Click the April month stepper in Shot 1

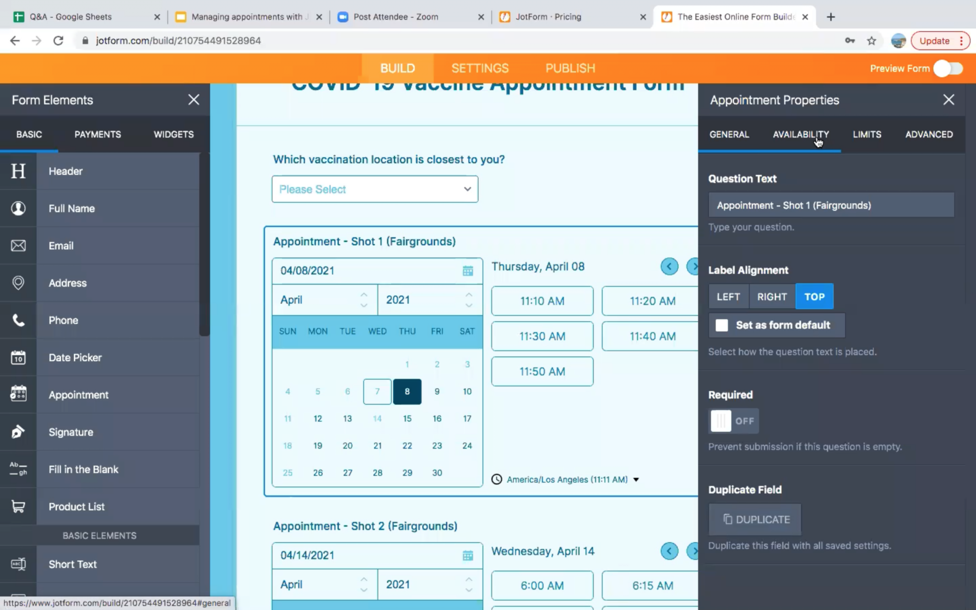364,300
